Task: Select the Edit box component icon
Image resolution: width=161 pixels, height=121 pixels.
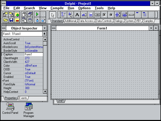Action: click(84, 15)
